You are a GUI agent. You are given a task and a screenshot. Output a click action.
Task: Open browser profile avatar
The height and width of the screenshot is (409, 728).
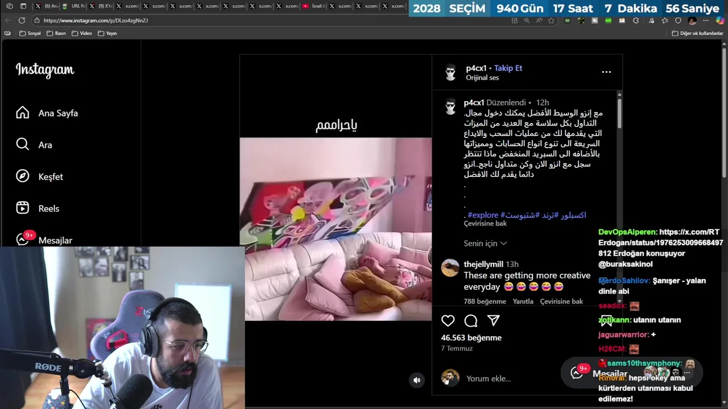(x=692, y=20)
